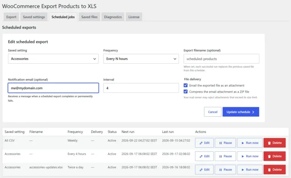Viewport: 291px width, 178px height.
Task: Click play icon for Every 4 hours schedule
Action: (x=243, y=156)
